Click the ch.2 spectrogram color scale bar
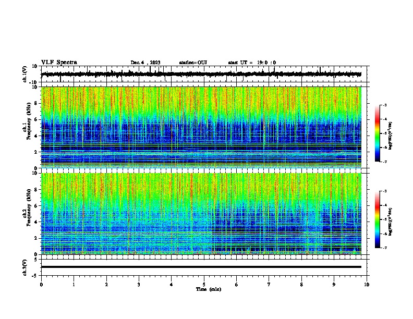 378,219
